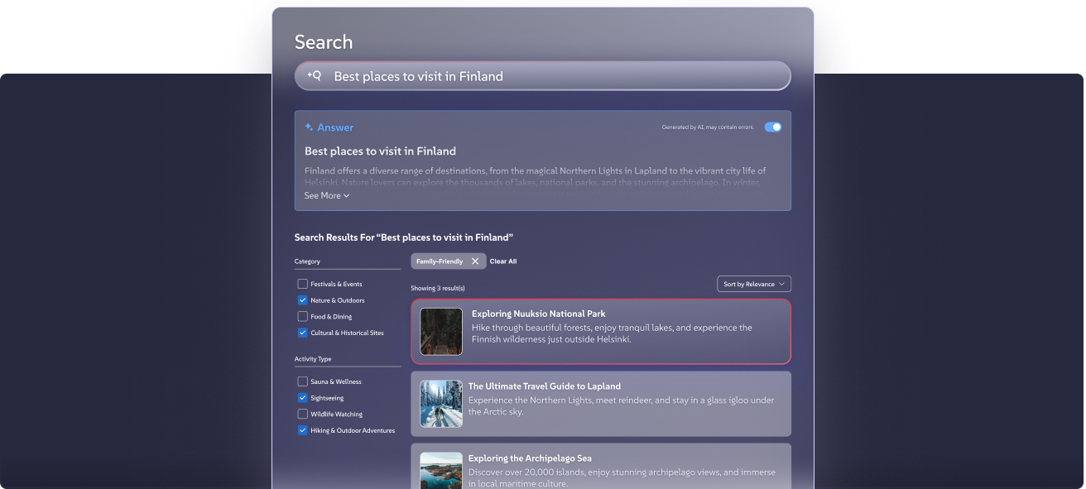
Task: Toggle the AI-generated answer switch
Action: [x=772, y=127]
